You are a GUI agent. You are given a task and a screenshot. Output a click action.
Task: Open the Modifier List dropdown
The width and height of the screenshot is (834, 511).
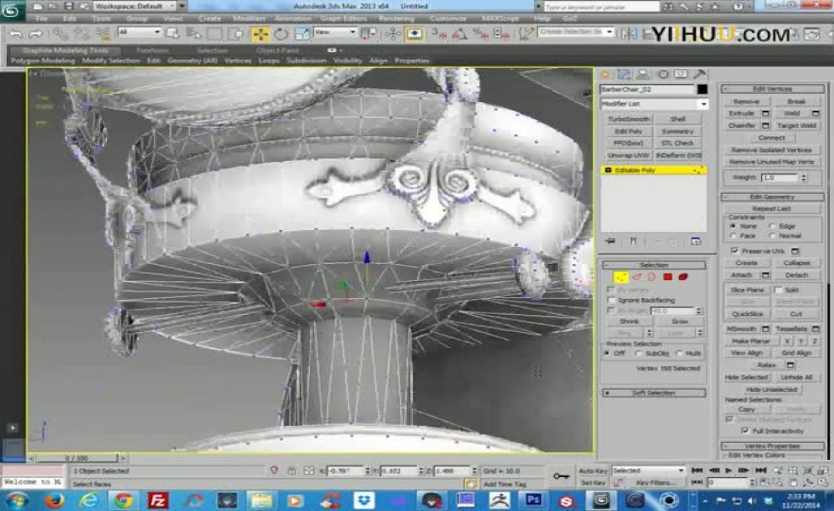coord(653,104)
